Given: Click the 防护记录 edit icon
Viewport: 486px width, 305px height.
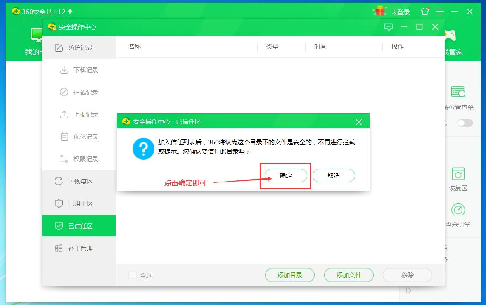Looking at the screenshot, I should [x=59, y=47].
